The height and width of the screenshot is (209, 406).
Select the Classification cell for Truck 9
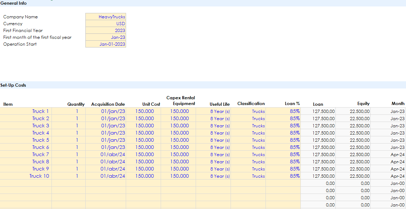tap(248, 169)
